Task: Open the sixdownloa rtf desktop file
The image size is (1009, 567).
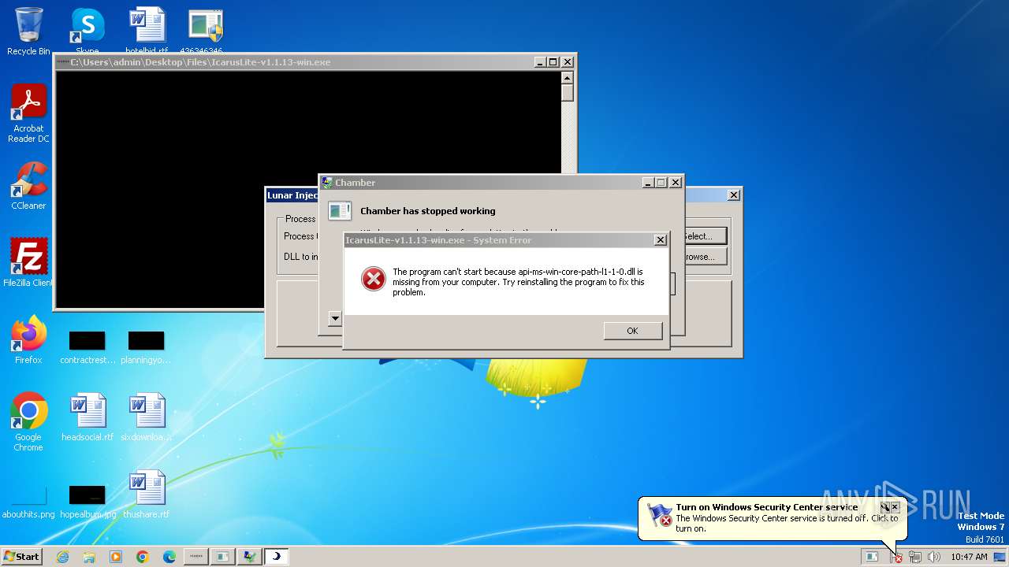Action: tap(147, 417)
